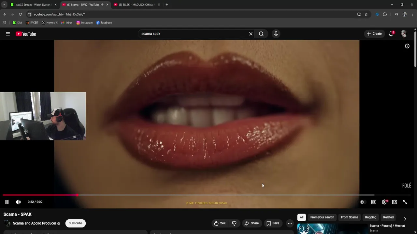Open a new browser tab
The width and height of the screenshot is (417, 234).
pyautogui.click(x=167, y=5)
